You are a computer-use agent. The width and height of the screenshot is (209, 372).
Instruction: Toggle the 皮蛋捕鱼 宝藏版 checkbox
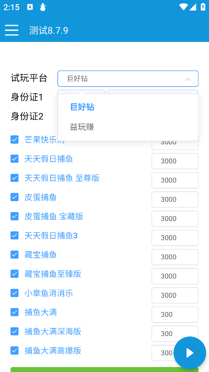point(14,216)
